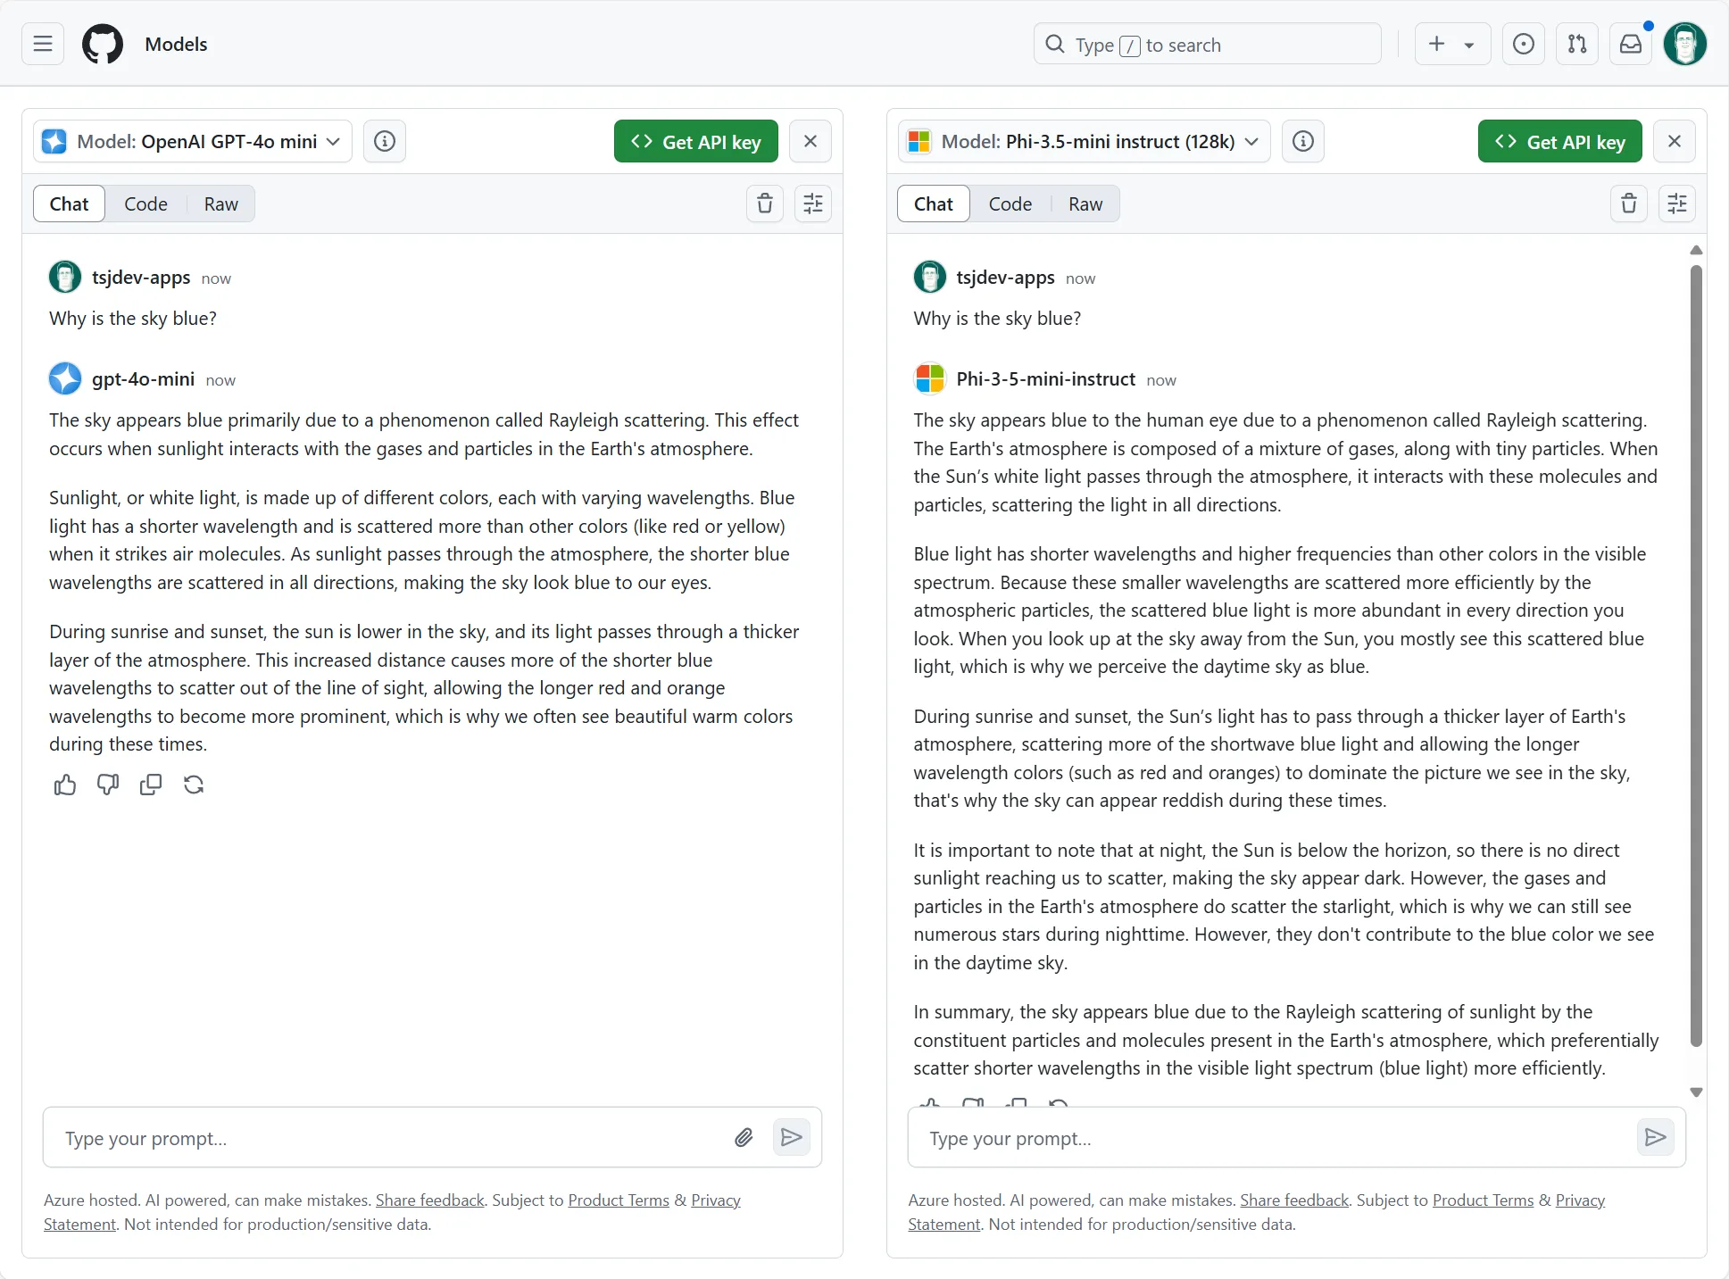Image resolution: width=1729 pixels, height=1279 pixels.
Task: Switch to Raw tab in Phi-3.5 panel
Action: point(1085,203)
